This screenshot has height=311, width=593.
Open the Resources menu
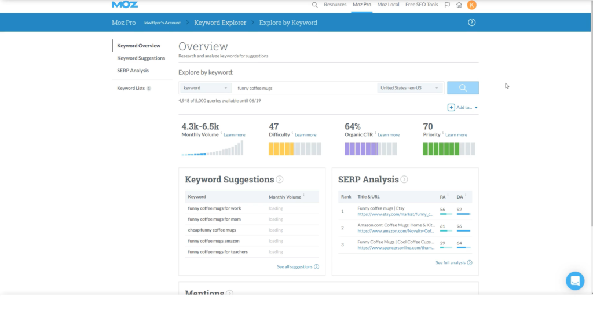click(335, 5)
